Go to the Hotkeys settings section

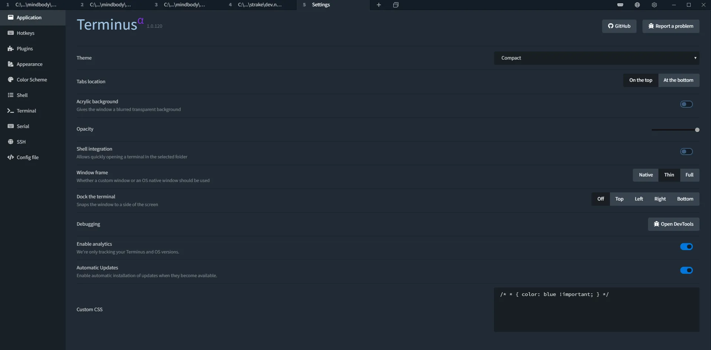tap(33, 33)
